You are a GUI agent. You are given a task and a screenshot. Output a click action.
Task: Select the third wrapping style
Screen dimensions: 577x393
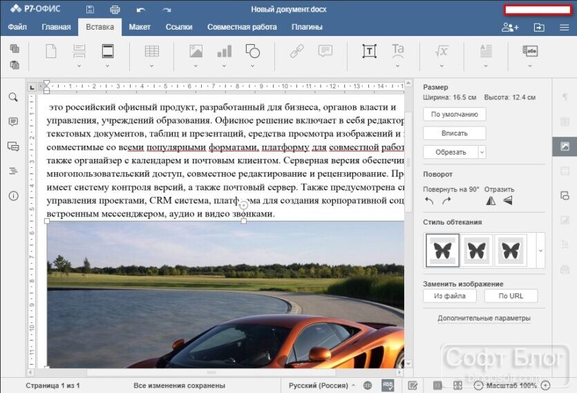(x=511, y=250)
